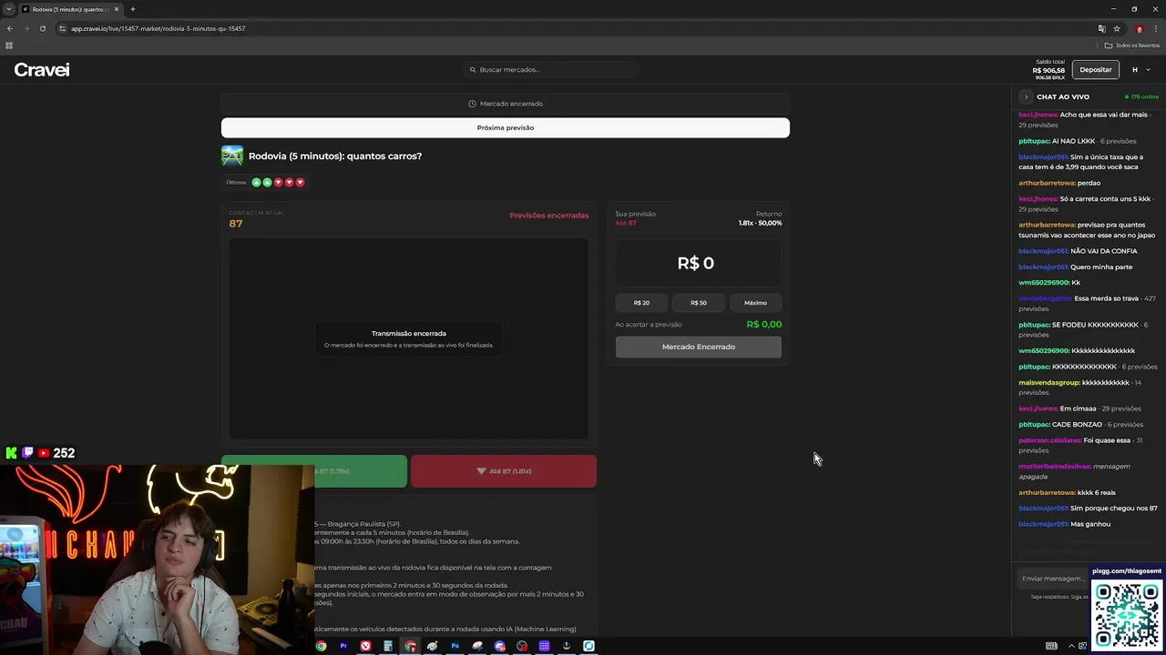Reload the current page
1166x655 pixels.
coord(43,28)
